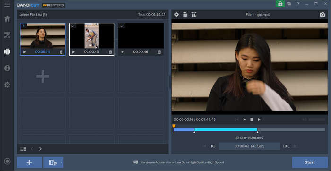Click the Joiner File List (3) heading

(33, 15)
